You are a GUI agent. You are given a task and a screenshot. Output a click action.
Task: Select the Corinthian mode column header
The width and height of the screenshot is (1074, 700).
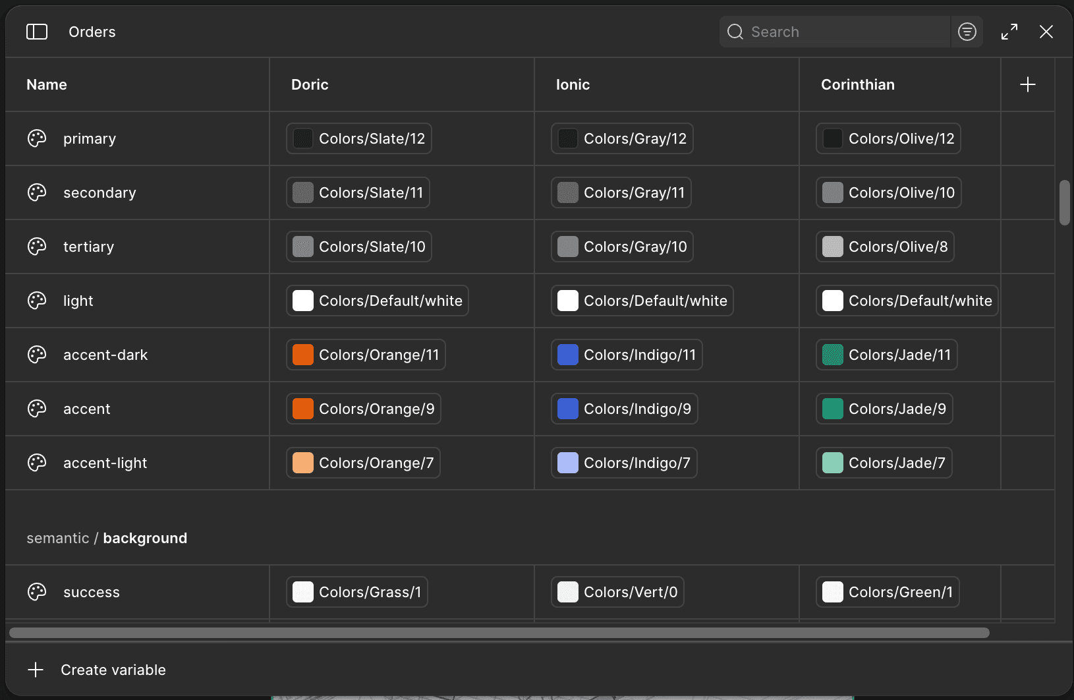(x=857, y=84)
